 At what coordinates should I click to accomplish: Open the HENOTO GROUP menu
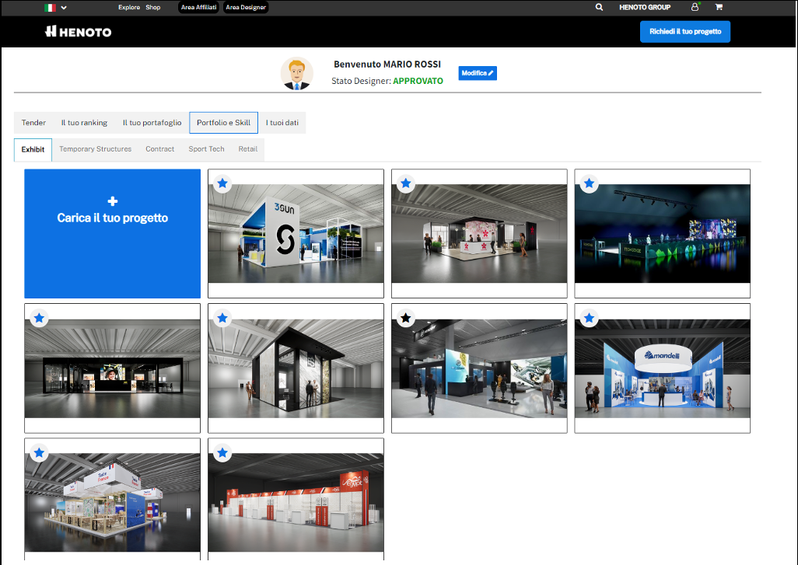pos(645,7)
